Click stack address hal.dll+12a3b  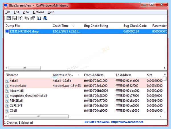click(x=62, y=81)
